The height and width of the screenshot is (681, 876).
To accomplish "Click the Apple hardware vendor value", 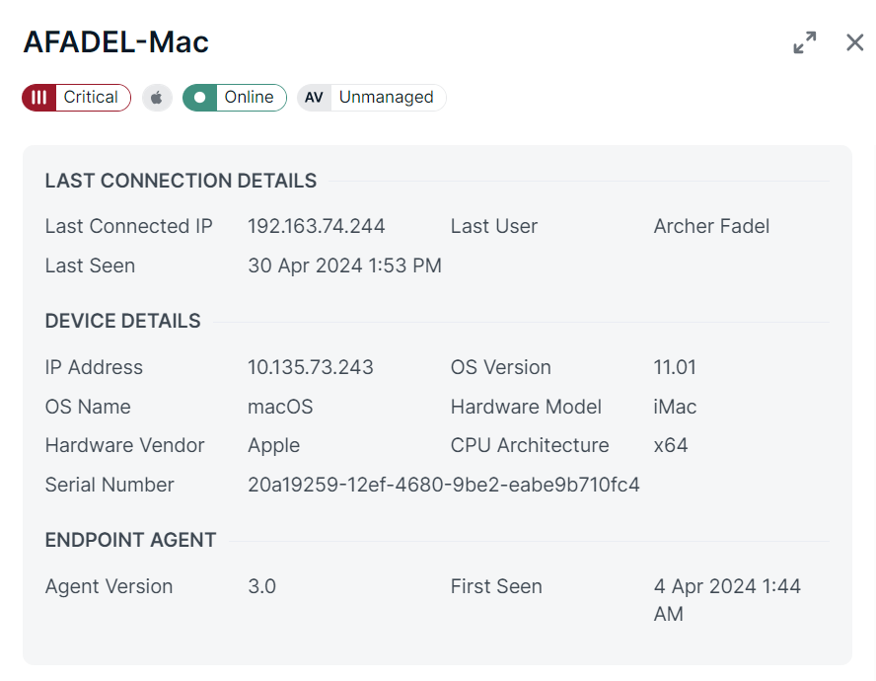I will coord(273,445).
